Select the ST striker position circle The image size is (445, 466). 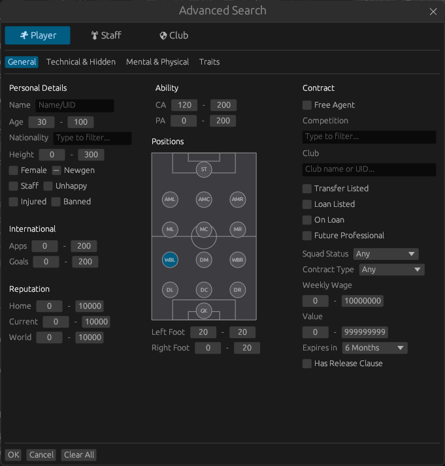click(204, 170)
